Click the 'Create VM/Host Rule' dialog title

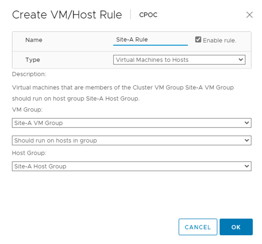[67, 15]
